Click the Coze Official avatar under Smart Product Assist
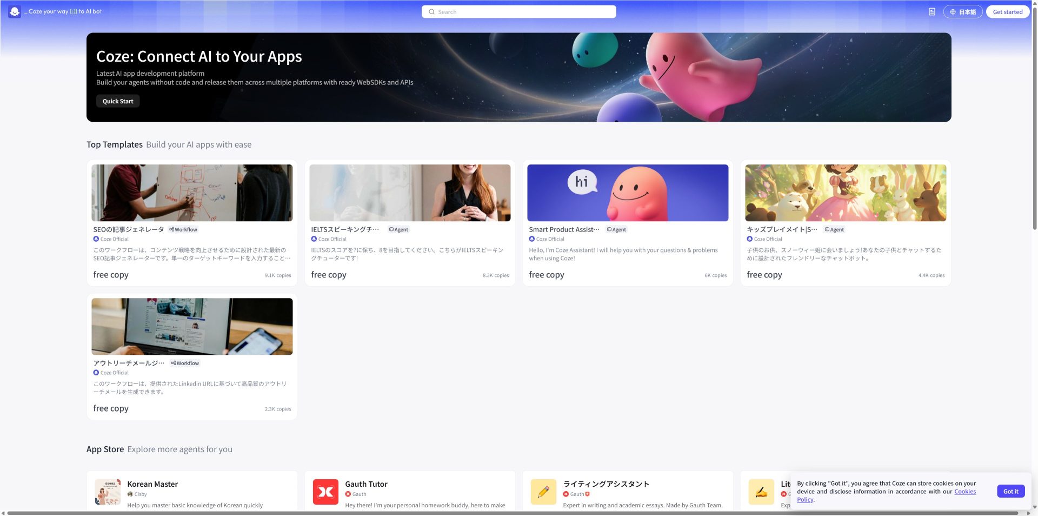The image size is (1038, 516). [x=532, y=239]
